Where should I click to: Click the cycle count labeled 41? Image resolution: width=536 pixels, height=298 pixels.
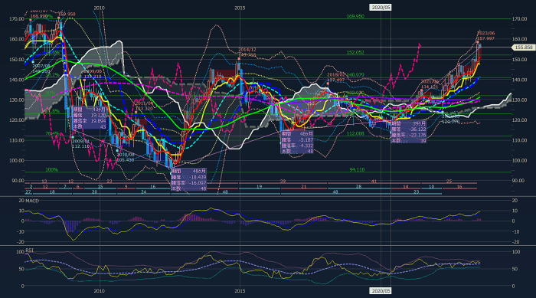tap(374, 182)
